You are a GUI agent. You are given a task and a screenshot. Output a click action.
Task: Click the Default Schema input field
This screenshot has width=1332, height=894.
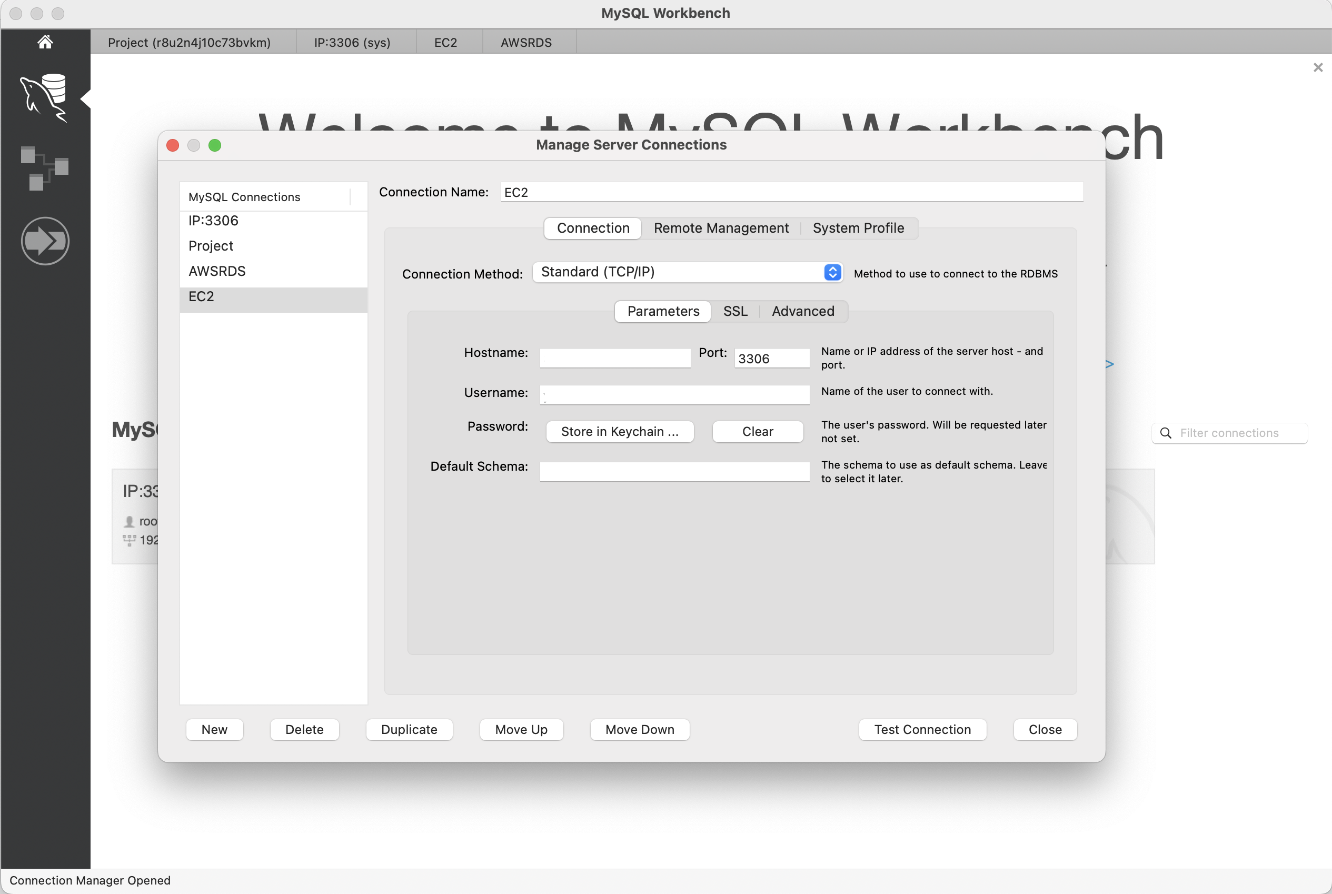674,472
